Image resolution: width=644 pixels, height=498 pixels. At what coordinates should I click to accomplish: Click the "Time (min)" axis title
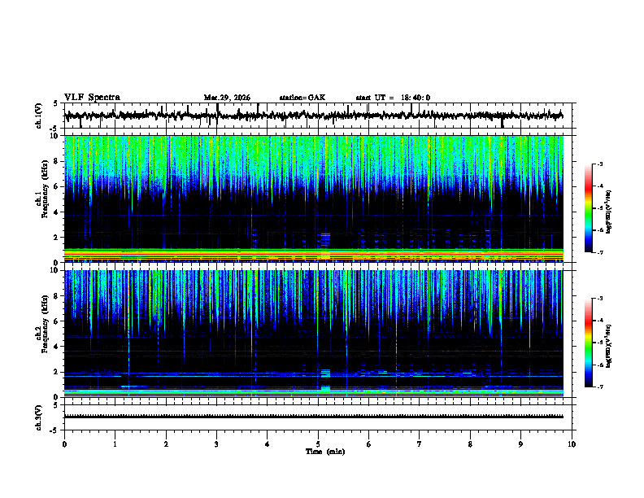tap(325, 452)
